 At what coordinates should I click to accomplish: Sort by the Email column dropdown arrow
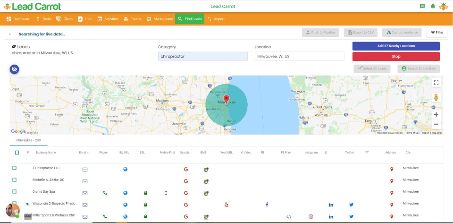tap(88, 153)
